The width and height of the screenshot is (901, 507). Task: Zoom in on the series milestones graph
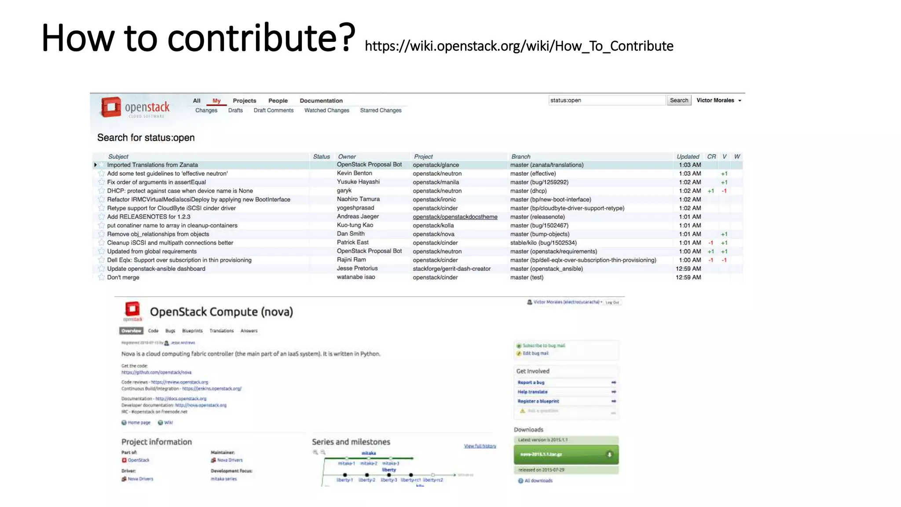pos(315,452)
